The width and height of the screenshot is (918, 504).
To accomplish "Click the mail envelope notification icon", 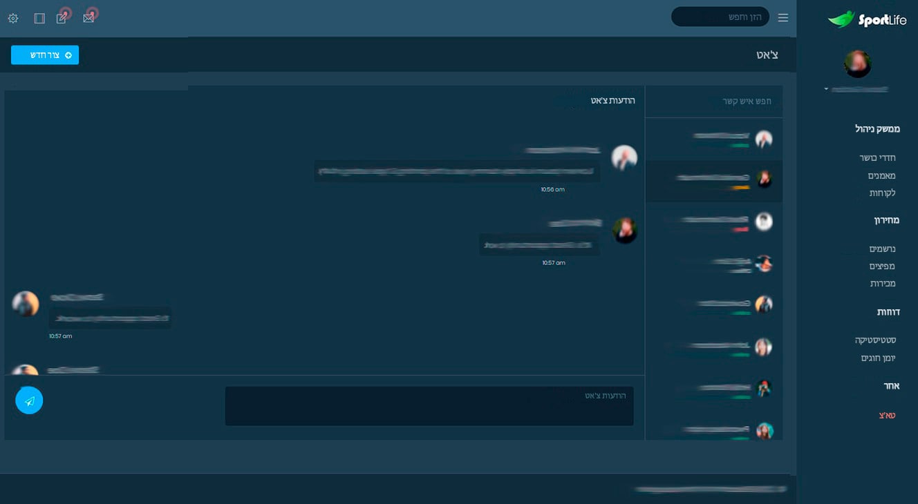I will click(x=88, y=18).
